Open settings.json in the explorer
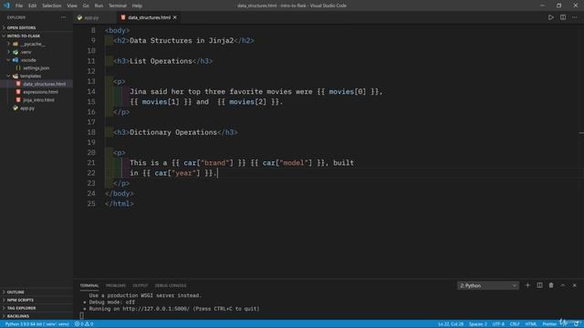 click(36, 68)
